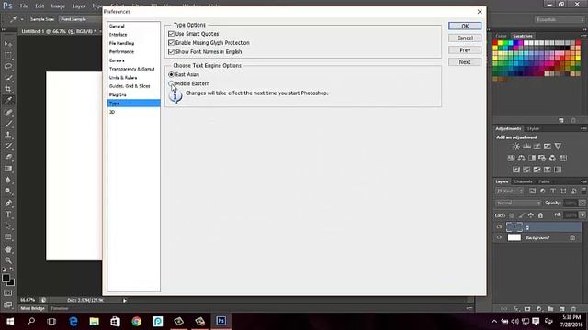
Task: Click the foreground color swatch
Action: pyautogui.click(x=6, y=278)
